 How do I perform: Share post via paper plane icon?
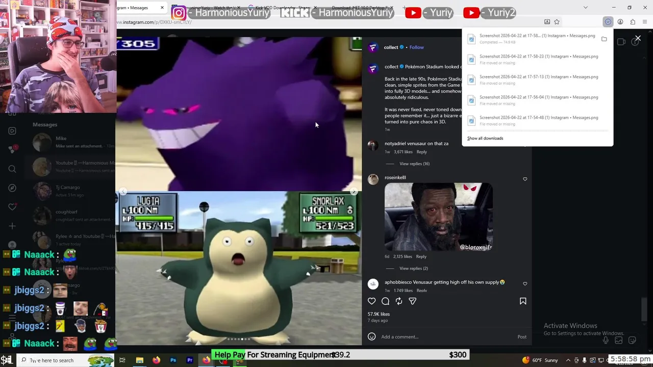(x=413, y=301)
